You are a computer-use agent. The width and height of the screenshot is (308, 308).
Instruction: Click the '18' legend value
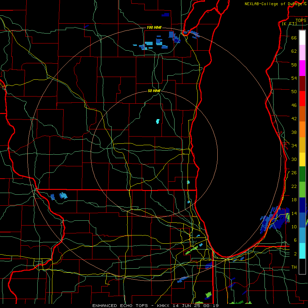pos(294,200)
